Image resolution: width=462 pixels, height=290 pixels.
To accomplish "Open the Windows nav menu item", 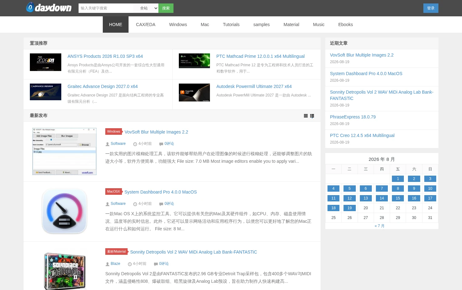I will 178,25.
